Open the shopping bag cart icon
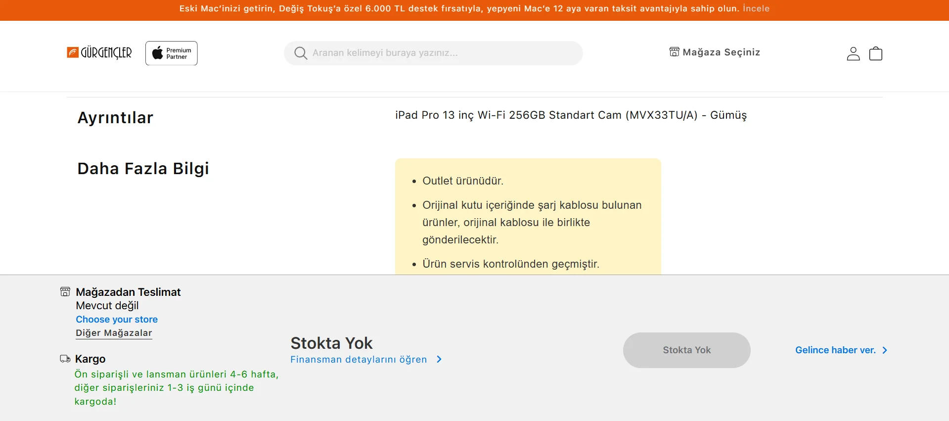The image size is (949, 421). [876, 53]
